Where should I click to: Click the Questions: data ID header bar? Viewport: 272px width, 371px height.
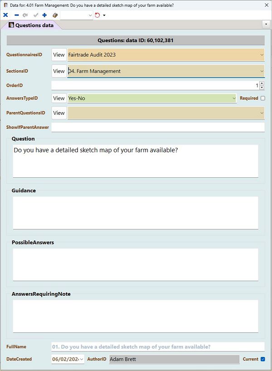point(136,40)
